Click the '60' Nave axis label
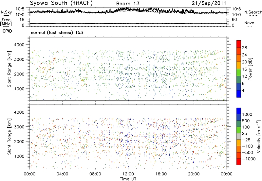262x181 pixels. point(234,20)
